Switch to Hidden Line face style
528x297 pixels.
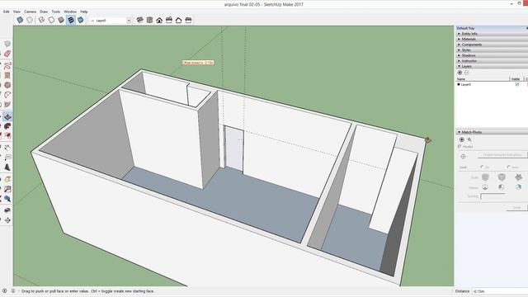click(x=51, y=20)
